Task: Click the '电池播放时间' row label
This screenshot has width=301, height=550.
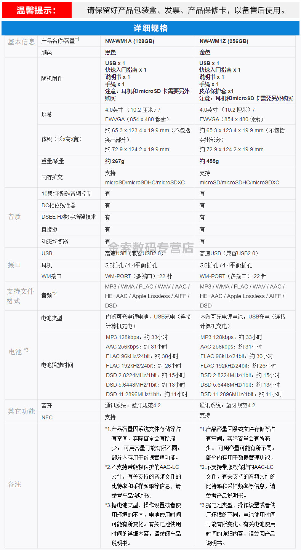Action: pos(58,365)
